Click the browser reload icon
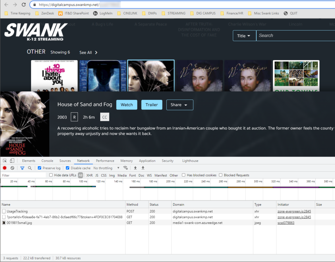The height and width of the screenshot is (262, 335). point(24,5)
